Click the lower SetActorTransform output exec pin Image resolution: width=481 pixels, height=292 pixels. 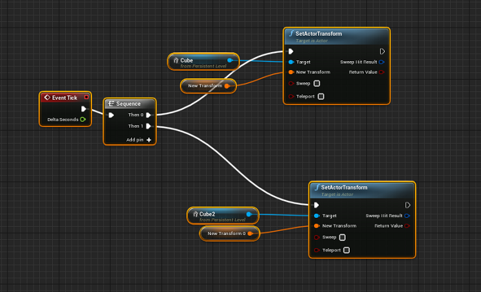point(407,205)
